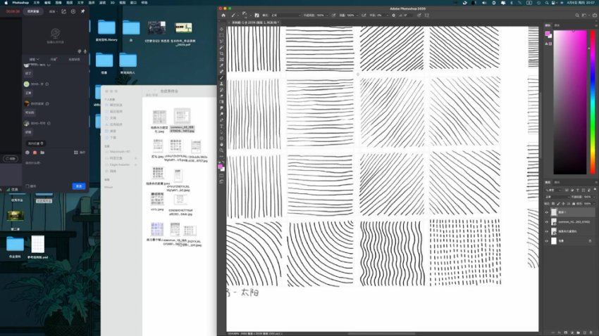Screen dimensions: 599x336
Task: Hide the 图层 1 layer eye icon
Action: (x=547, y=212)
